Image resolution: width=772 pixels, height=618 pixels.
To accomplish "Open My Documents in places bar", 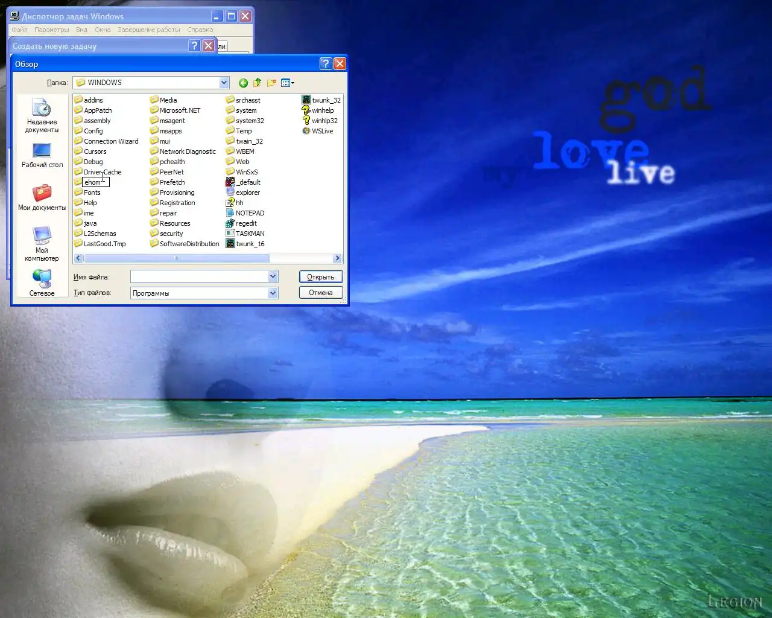I will coord(42,197).
